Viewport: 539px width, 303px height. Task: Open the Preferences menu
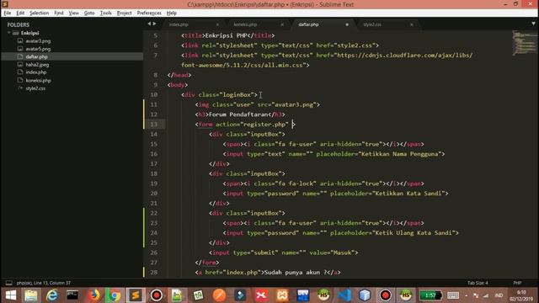(149, 13)
